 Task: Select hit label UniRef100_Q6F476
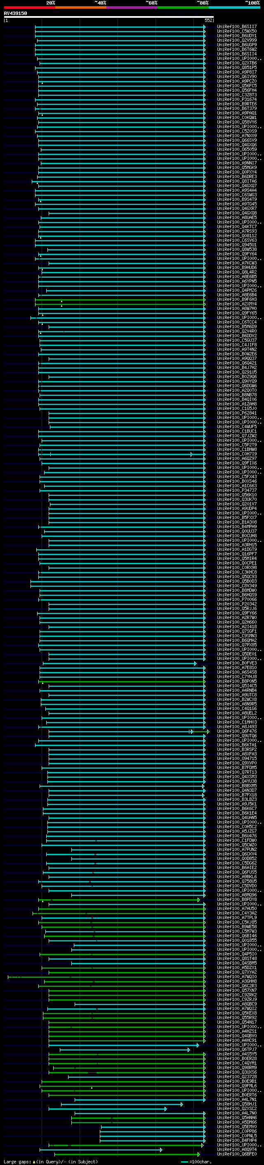pyautogui.click(x=236, y=731)
